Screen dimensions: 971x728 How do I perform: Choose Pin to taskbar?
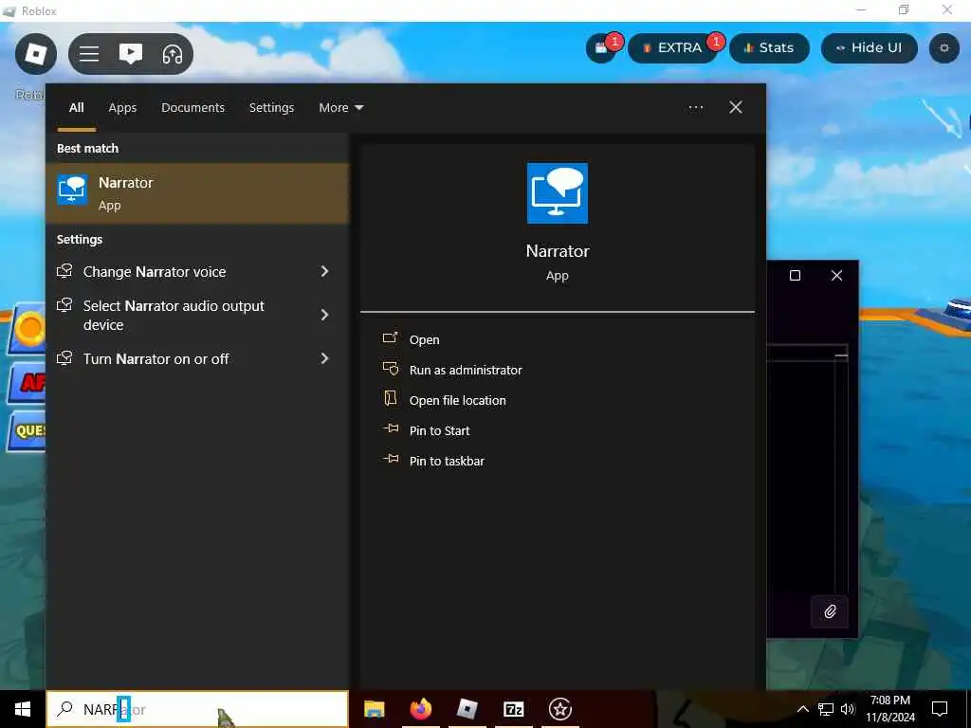[x=448, y=462]
